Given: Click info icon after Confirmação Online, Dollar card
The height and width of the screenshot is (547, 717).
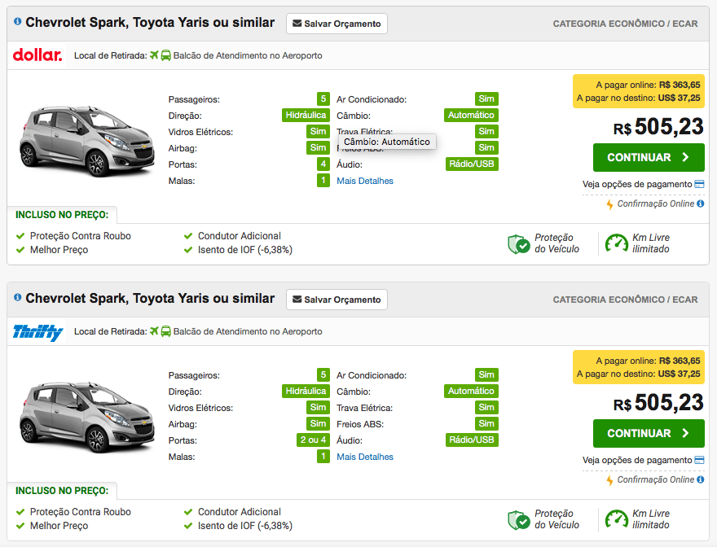Looking at the screenshot, I should click(x=700, y=203).
